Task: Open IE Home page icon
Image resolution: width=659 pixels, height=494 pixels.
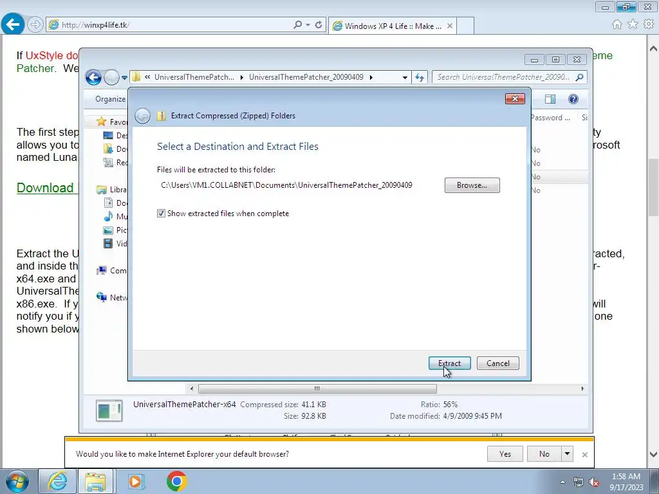Action: 617,24
